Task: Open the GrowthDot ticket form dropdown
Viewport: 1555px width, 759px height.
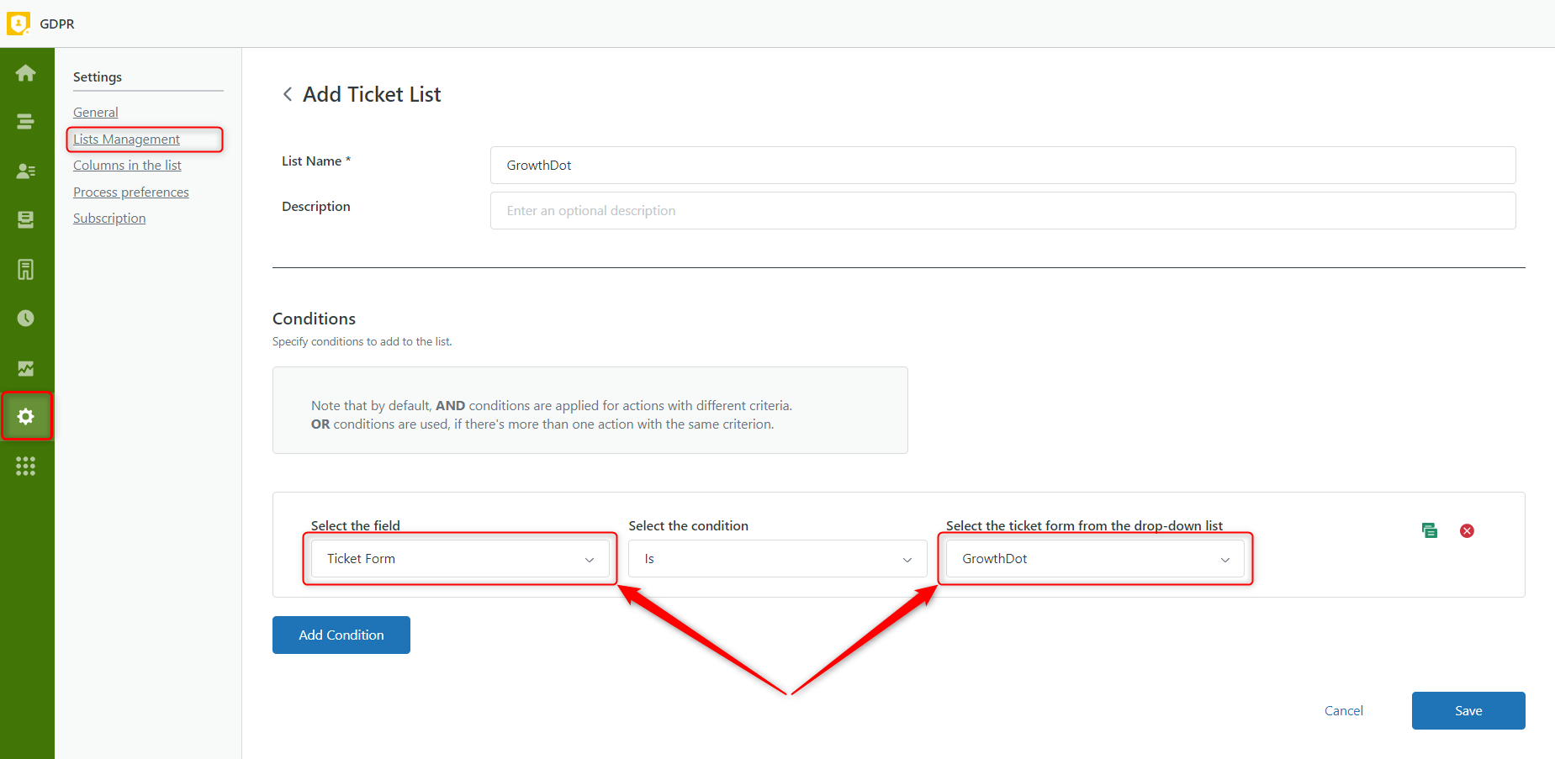Action: click(1095, 559)
